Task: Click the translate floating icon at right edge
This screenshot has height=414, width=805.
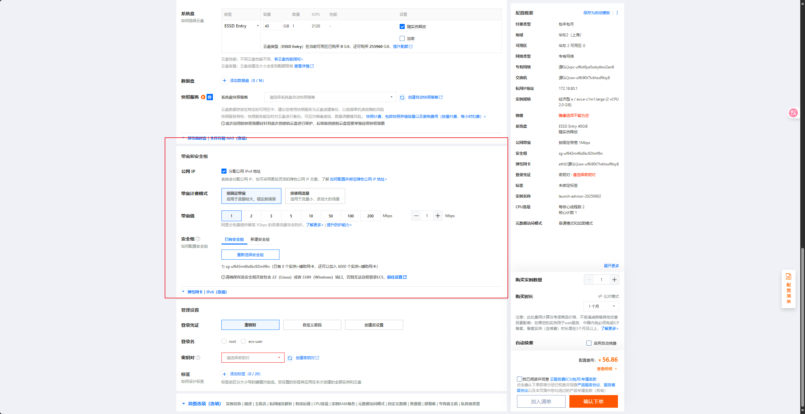Action: (793, 113)
